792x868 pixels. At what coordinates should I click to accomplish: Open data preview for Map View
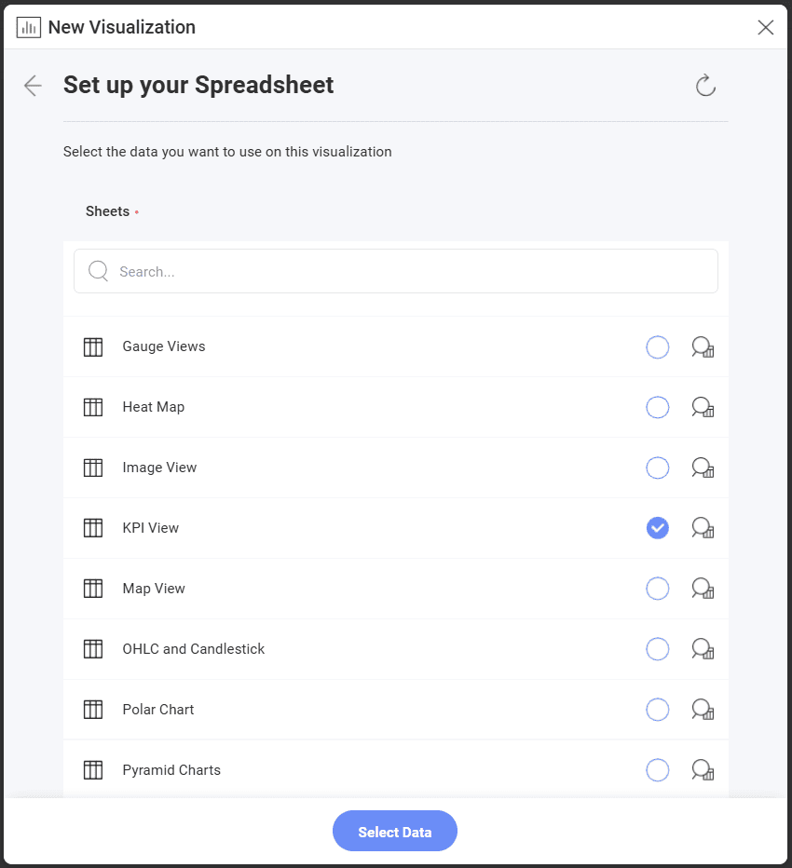(x=703, y=589)
